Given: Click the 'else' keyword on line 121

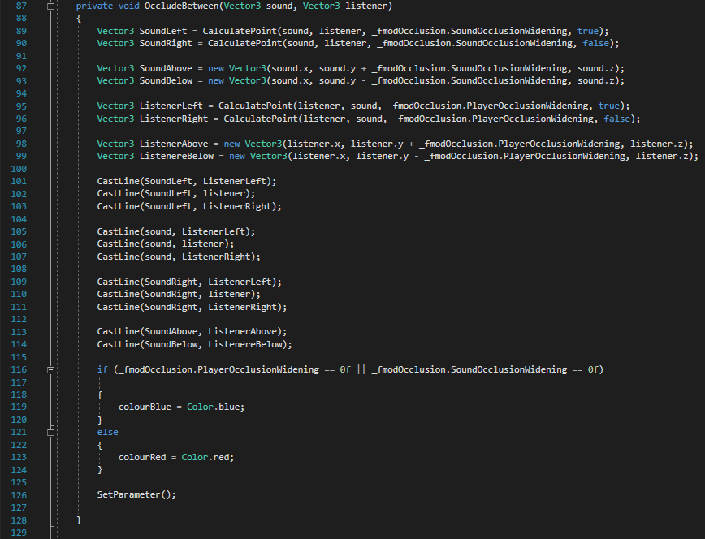Looking at the screenshot, I should pyautogui.click(x=107, y=433).
